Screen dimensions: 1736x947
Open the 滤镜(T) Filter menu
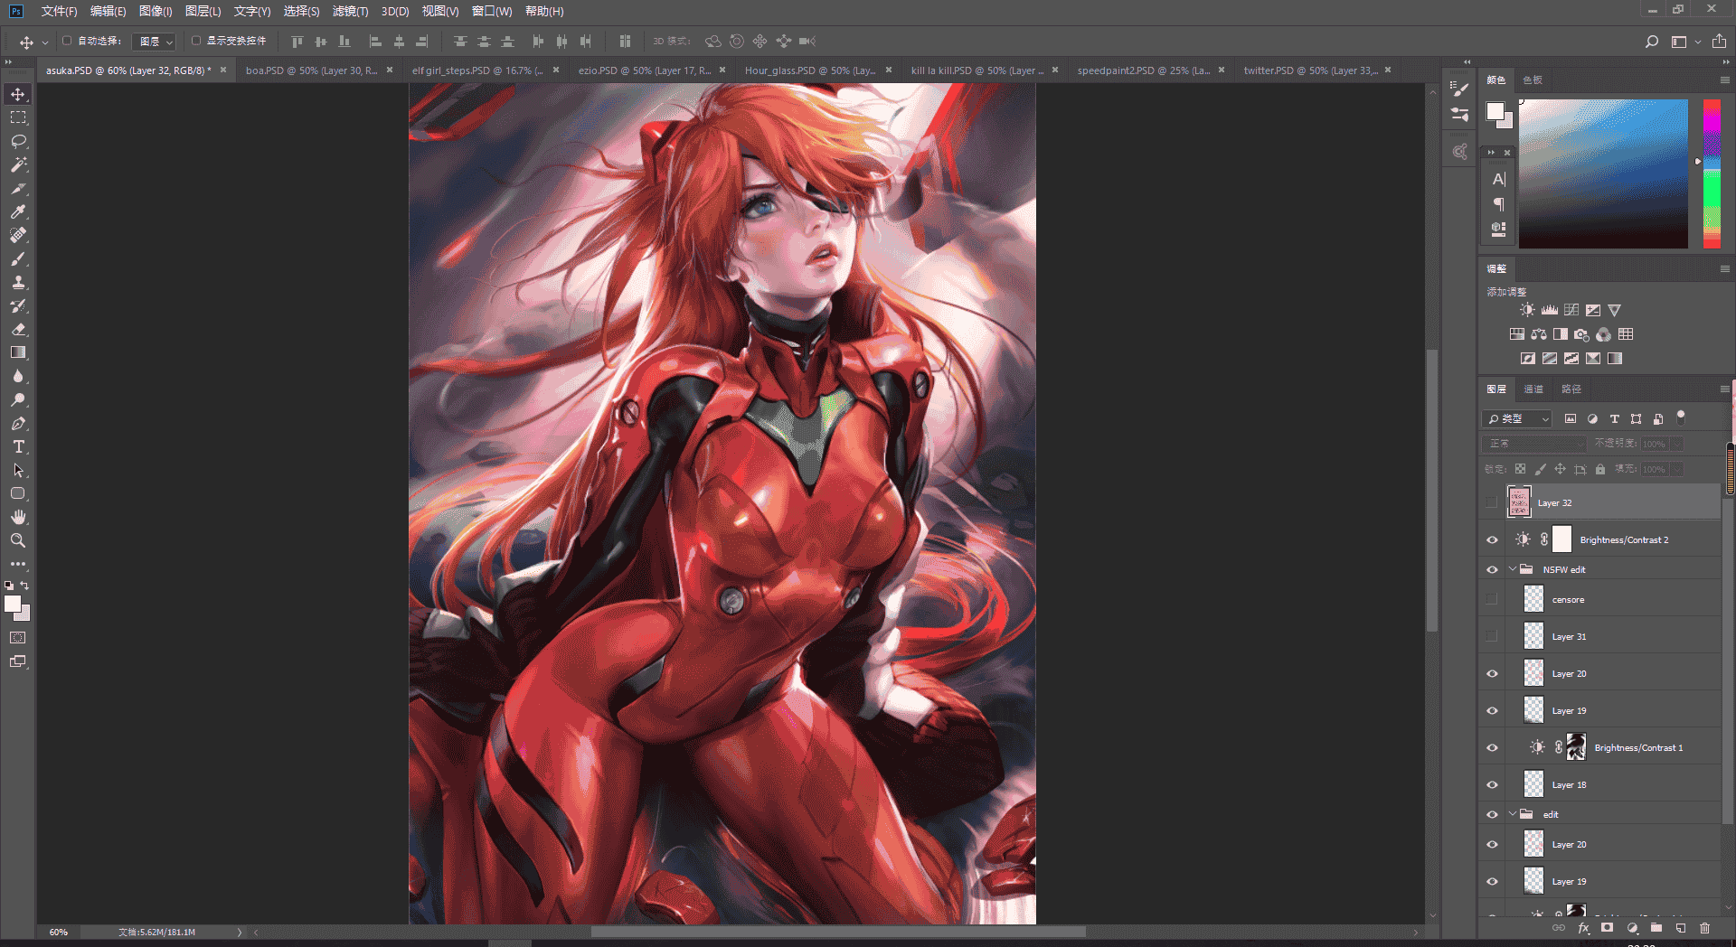click(x=350, y=12)
